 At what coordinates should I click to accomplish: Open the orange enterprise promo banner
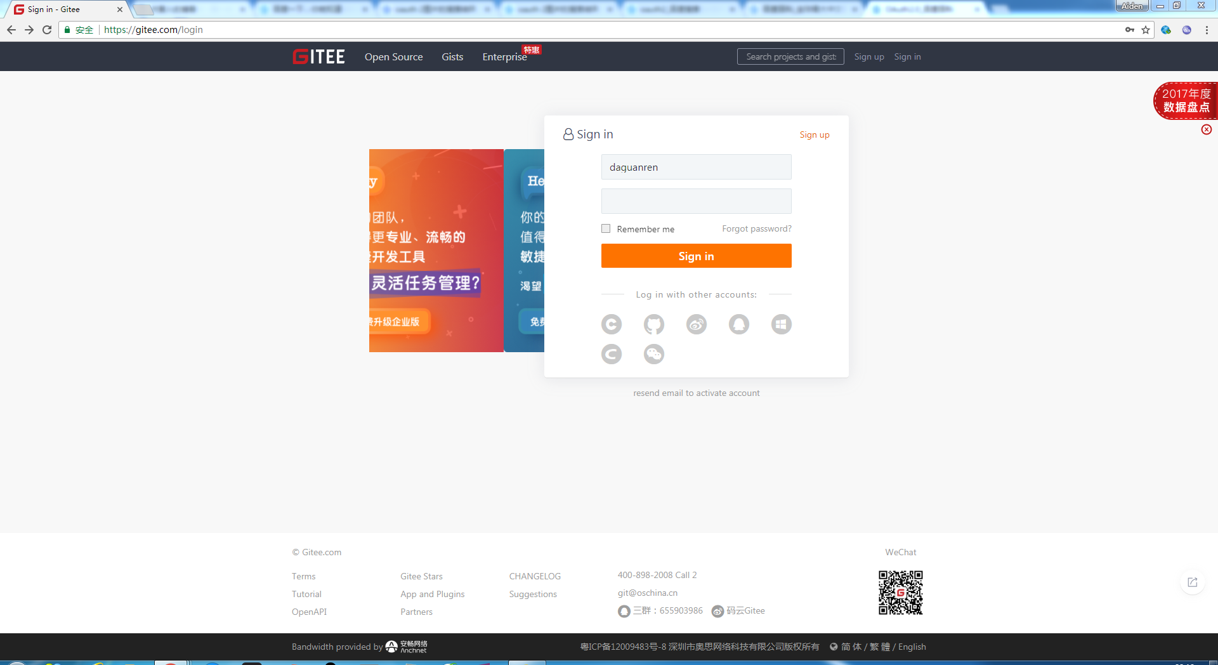(436, 251)
